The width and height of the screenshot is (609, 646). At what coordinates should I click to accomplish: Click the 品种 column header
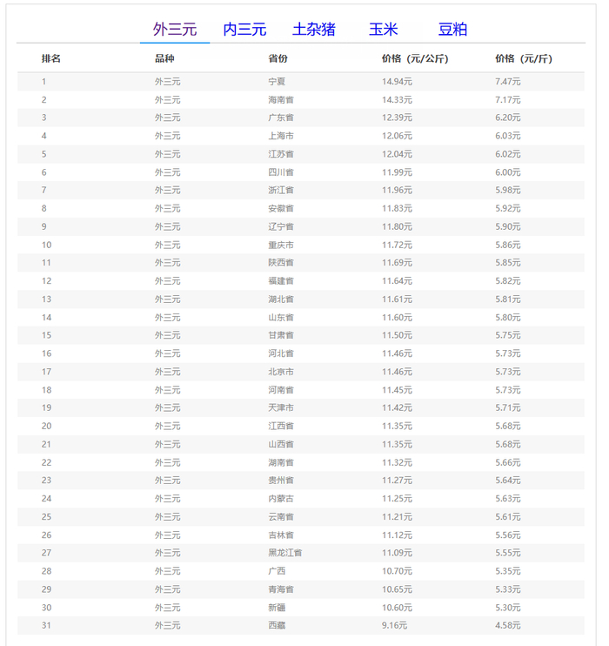[x=164, y=58]
